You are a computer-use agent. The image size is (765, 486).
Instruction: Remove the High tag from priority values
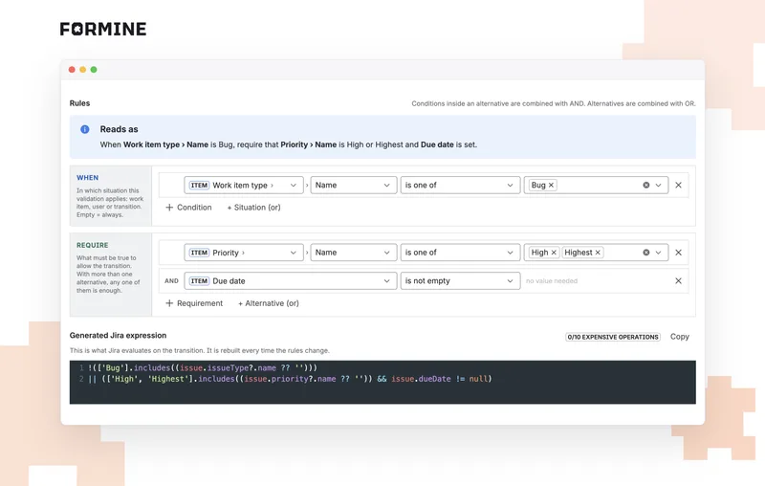click(554, 253)
